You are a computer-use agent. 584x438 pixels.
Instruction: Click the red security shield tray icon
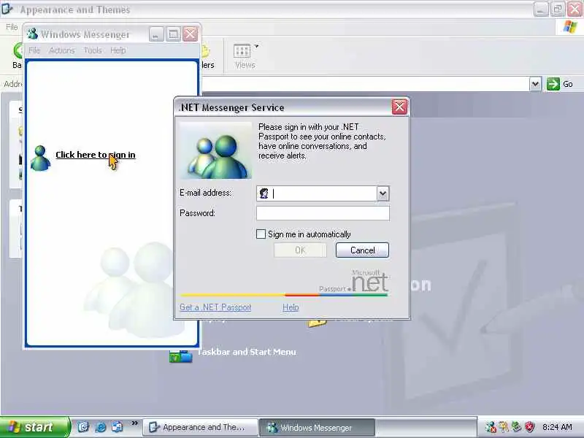coord(529,427)
